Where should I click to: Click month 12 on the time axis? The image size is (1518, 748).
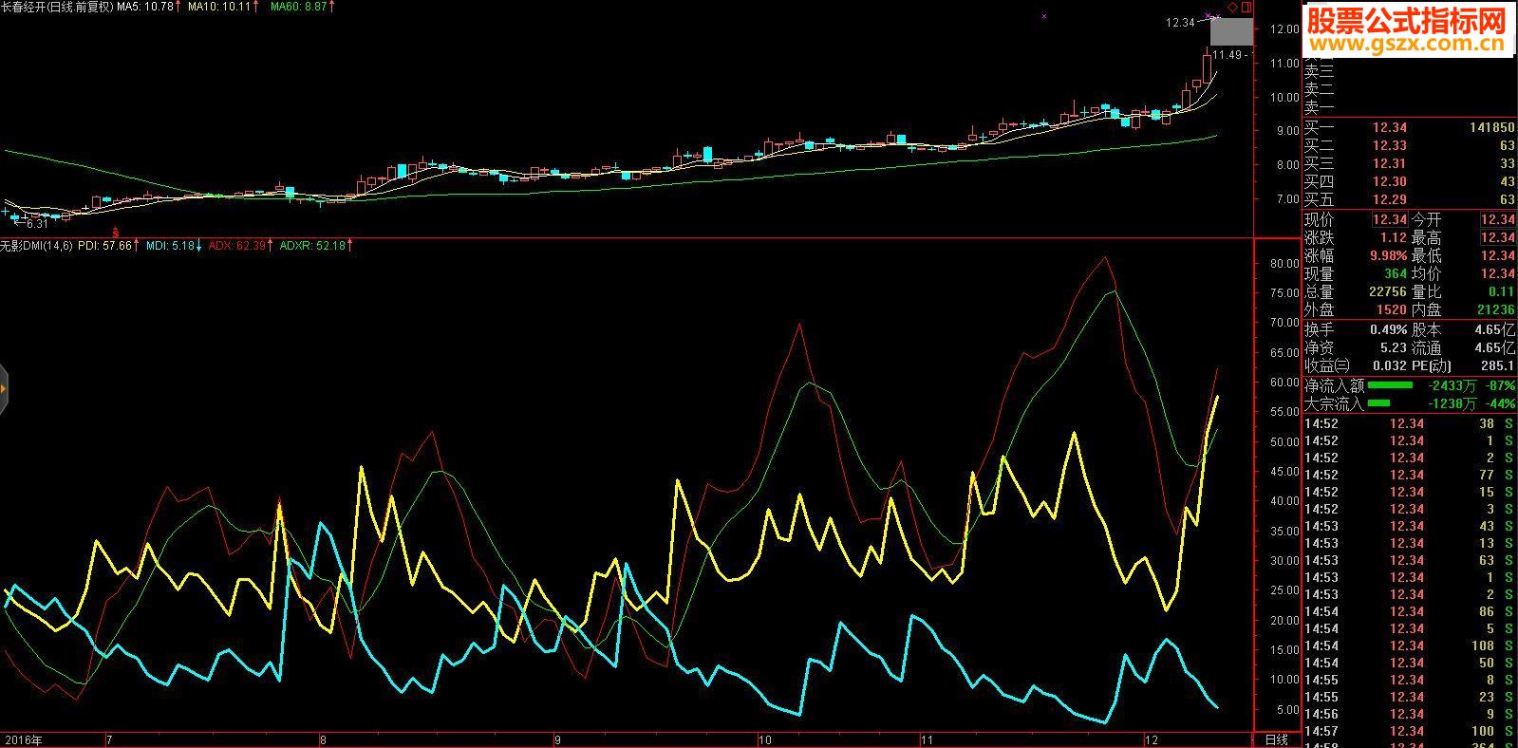pyautogui.click(x=1153, y=739)
